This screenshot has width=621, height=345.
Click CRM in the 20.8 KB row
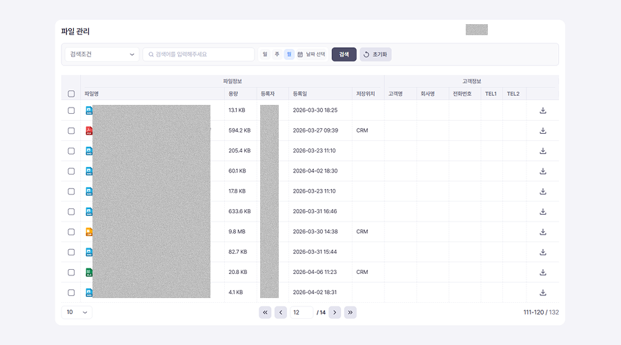click(362, 272)
